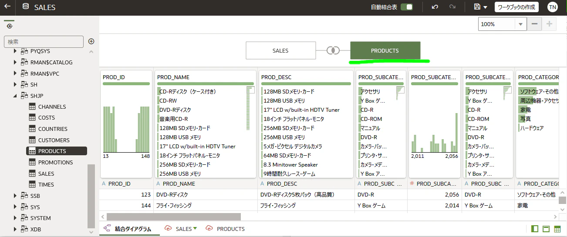Open the Connections panel icon

[10, 26]
